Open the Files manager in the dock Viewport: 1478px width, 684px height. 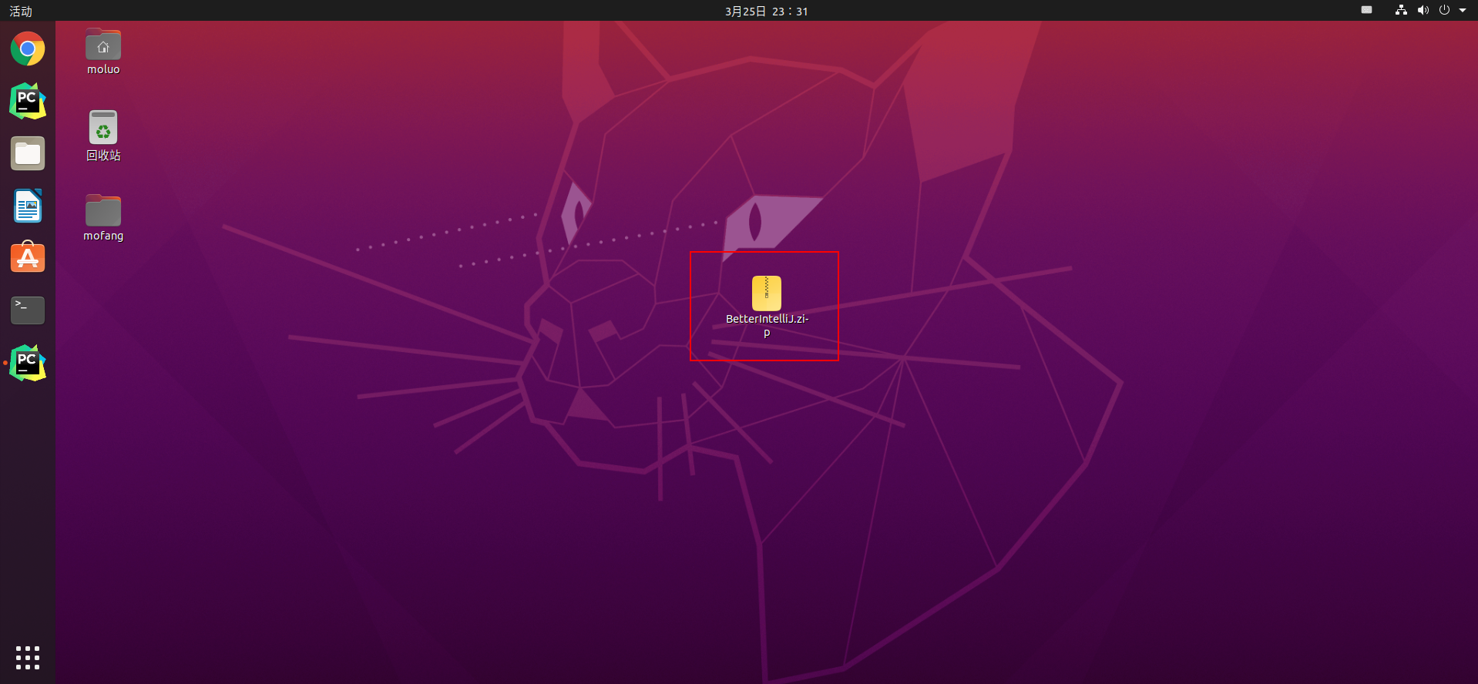(x=28, y=153)
